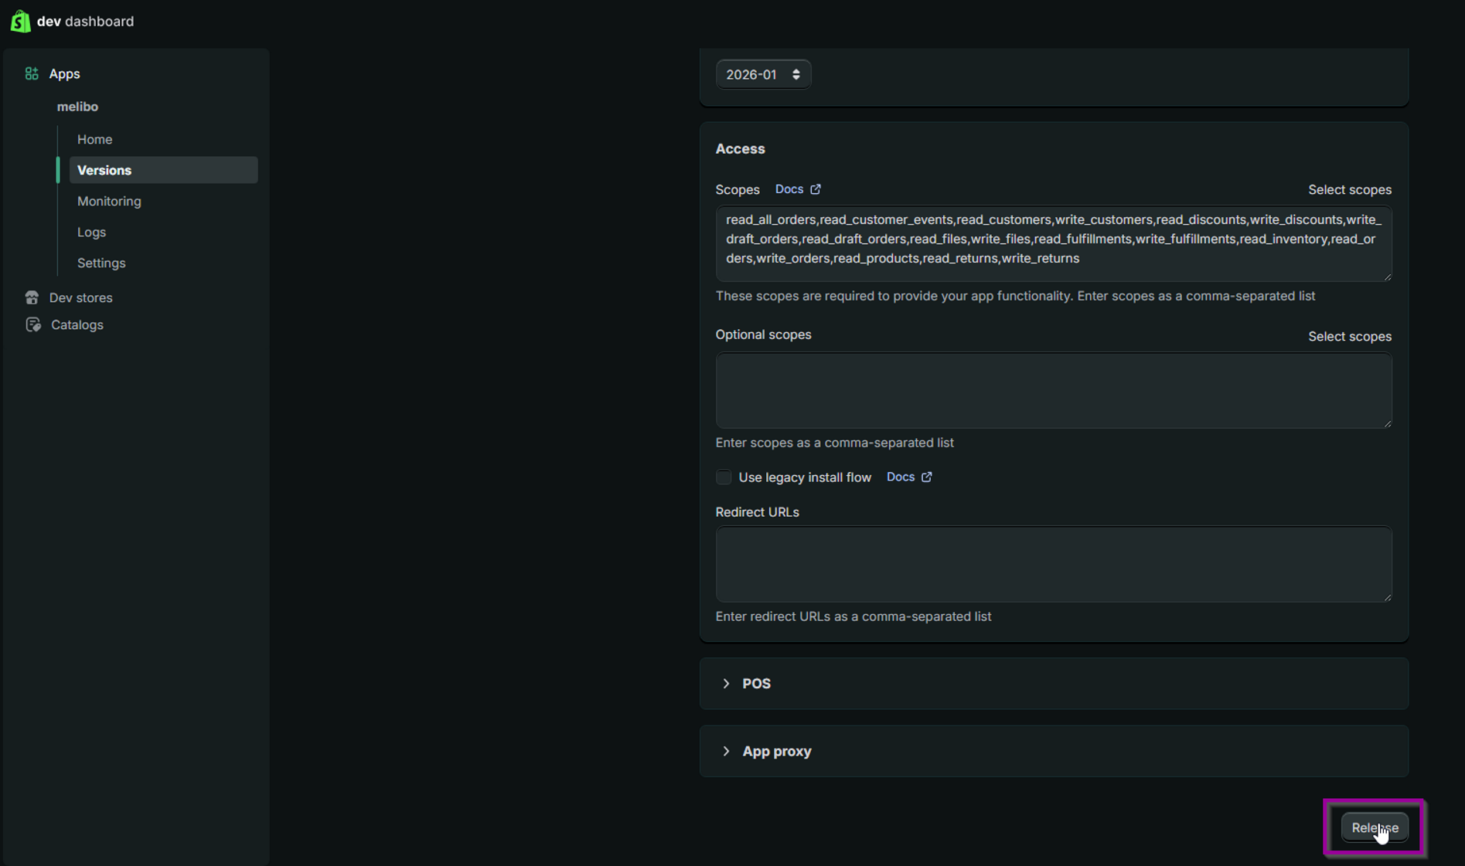Click the Shopify logo icon

click(20, 21)
